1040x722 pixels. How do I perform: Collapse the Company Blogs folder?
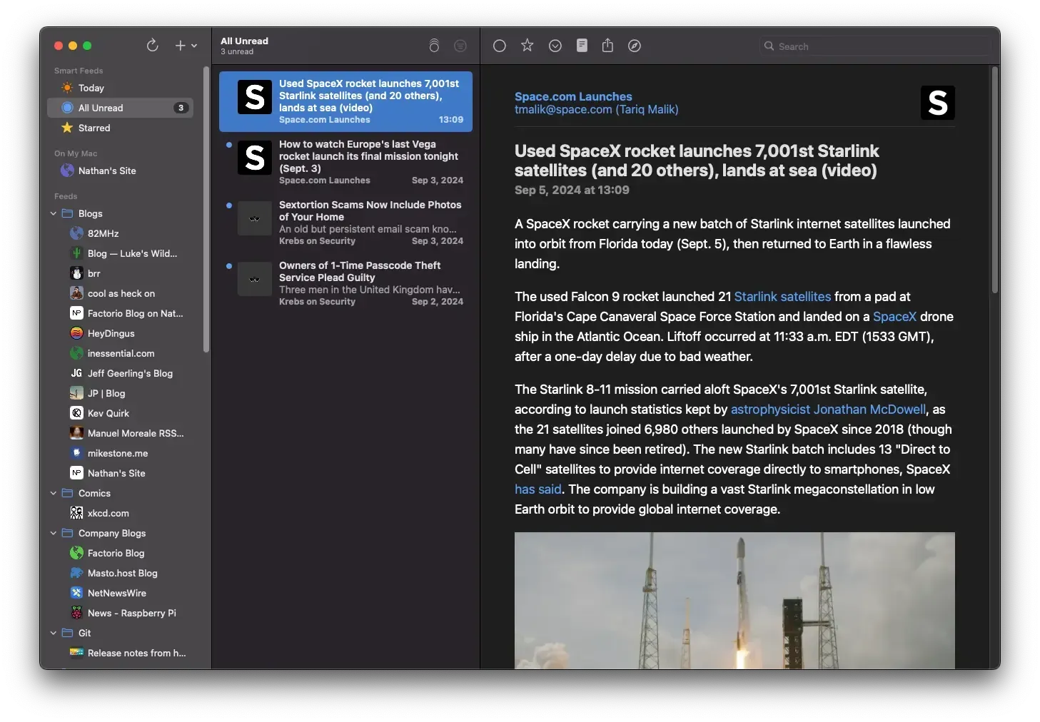(54, 533)
